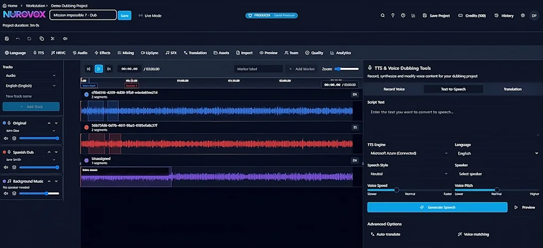
Task: Play the timeline
Action: [99, 69]
